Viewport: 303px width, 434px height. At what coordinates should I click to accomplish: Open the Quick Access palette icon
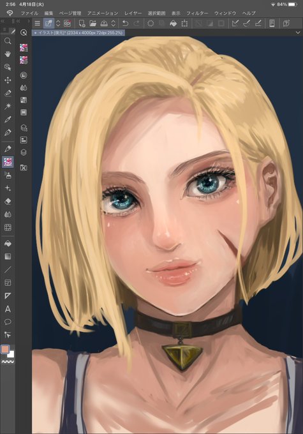click(24, 33)
